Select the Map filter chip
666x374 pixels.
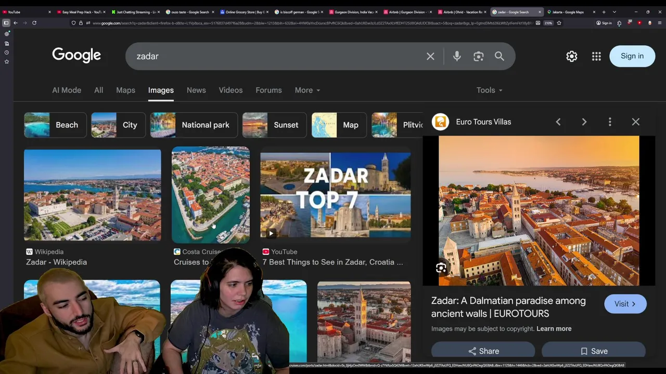pos(339,125)
